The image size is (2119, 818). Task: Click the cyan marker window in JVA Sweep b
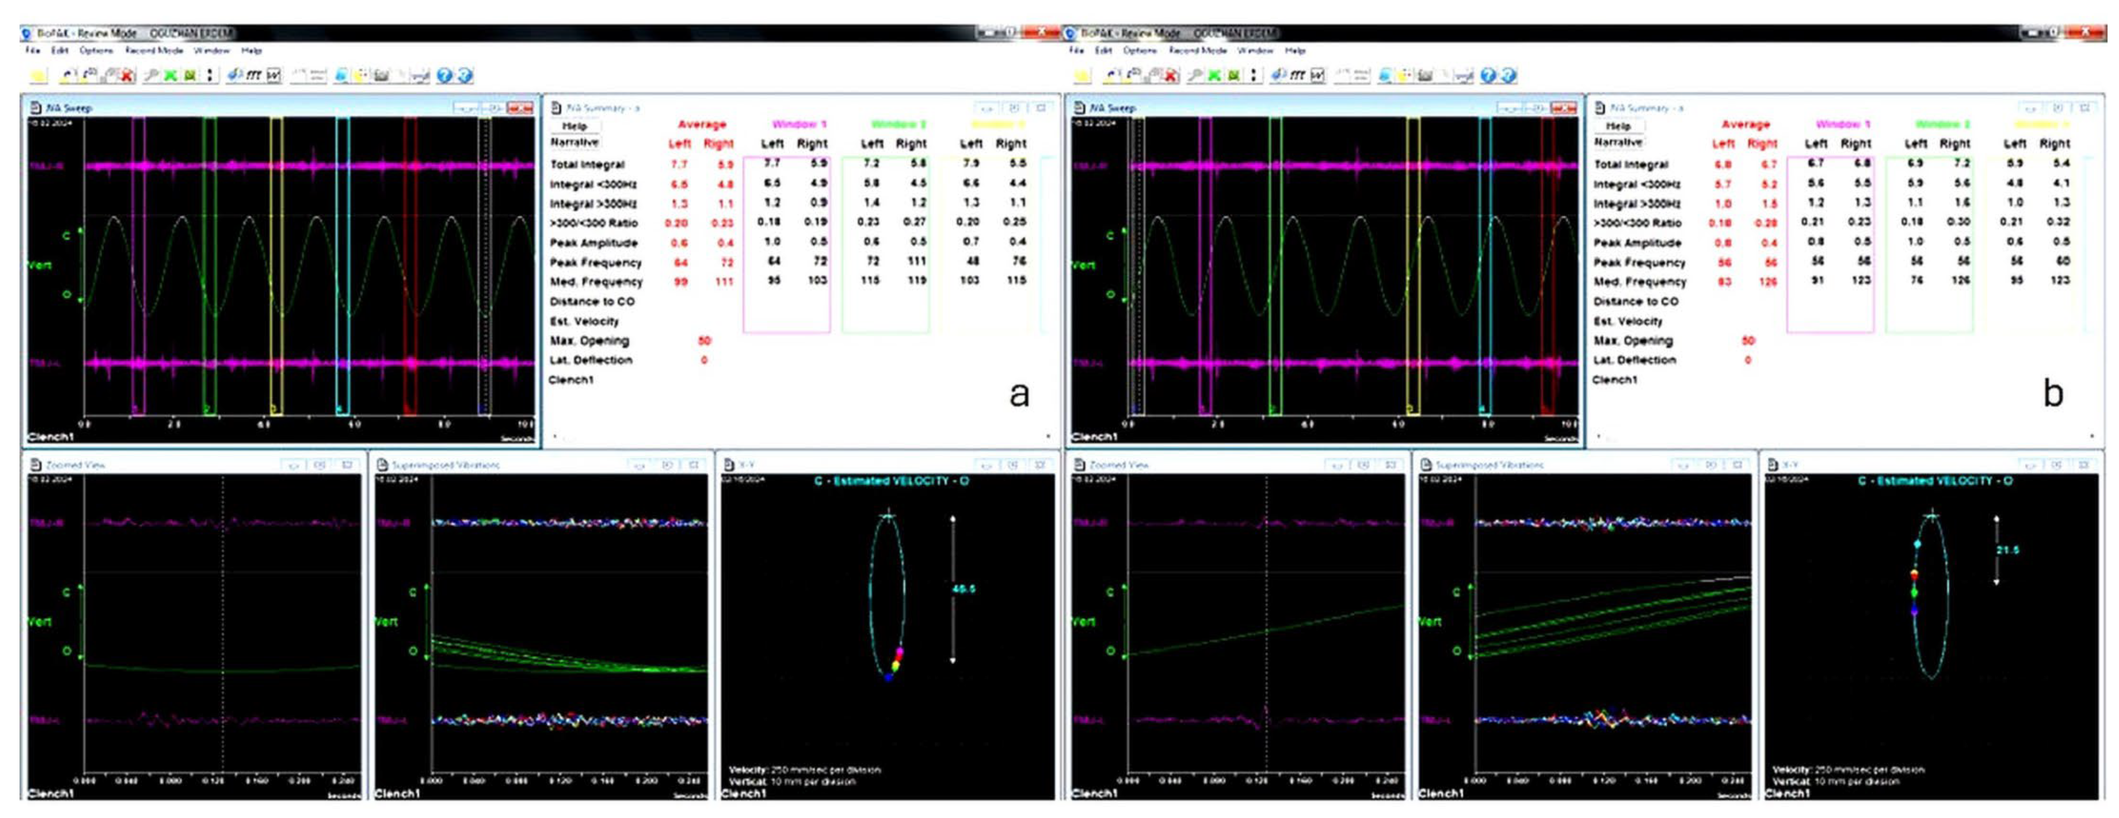coord(1485,263)
